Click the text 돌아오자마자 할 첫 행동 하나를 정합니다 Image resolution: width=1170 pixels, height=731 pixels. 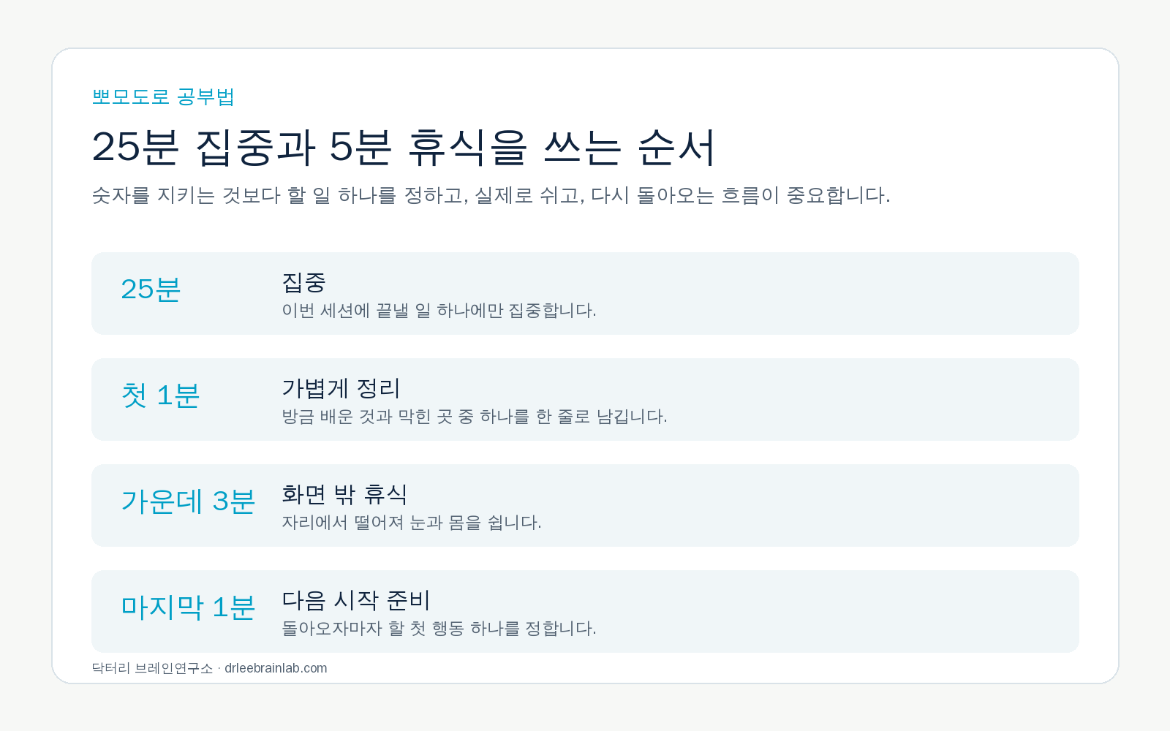pos(439,628)
